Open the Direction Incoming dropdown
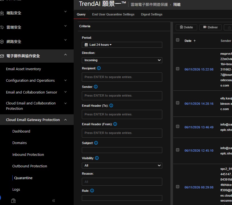Image resolution: width=232 pixels, height=205 pixels. [x=122, y=60]
